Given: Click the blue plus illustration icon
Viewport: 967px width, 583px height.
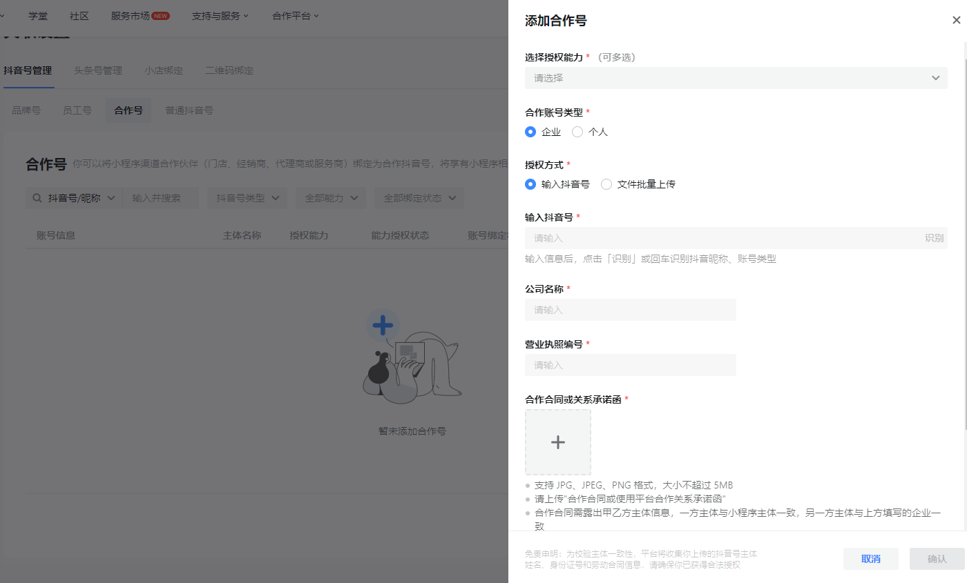Looking at the screenshot, I should tap(383, 324).
